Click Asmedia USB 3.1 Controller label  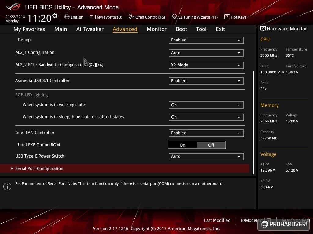pos(42,80)
